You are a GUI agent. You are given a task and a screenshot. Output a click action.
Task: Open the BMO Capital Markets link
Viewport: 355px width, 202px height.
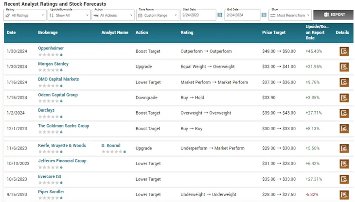pyautogui.click(x=58, y=79)
